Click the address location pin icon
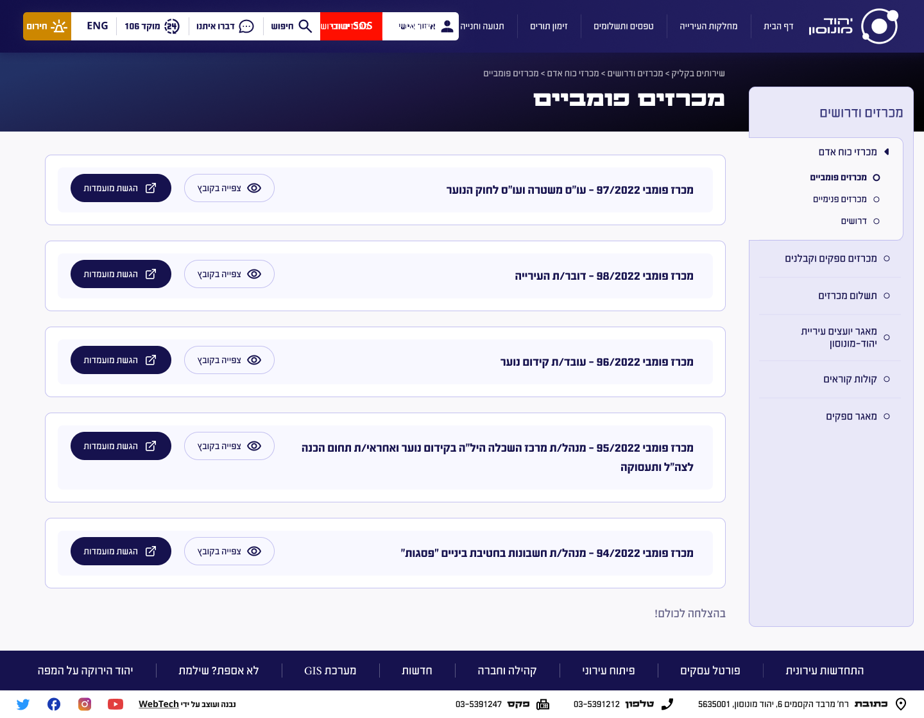This screenshot has width=924, height=718. pos(901,704)
